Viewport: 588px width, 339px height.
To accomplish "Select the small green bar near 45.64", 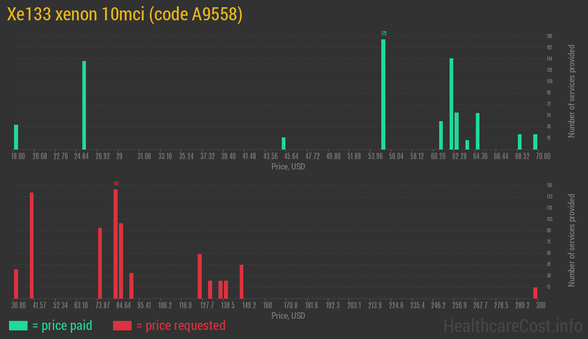I will (284, 143).
